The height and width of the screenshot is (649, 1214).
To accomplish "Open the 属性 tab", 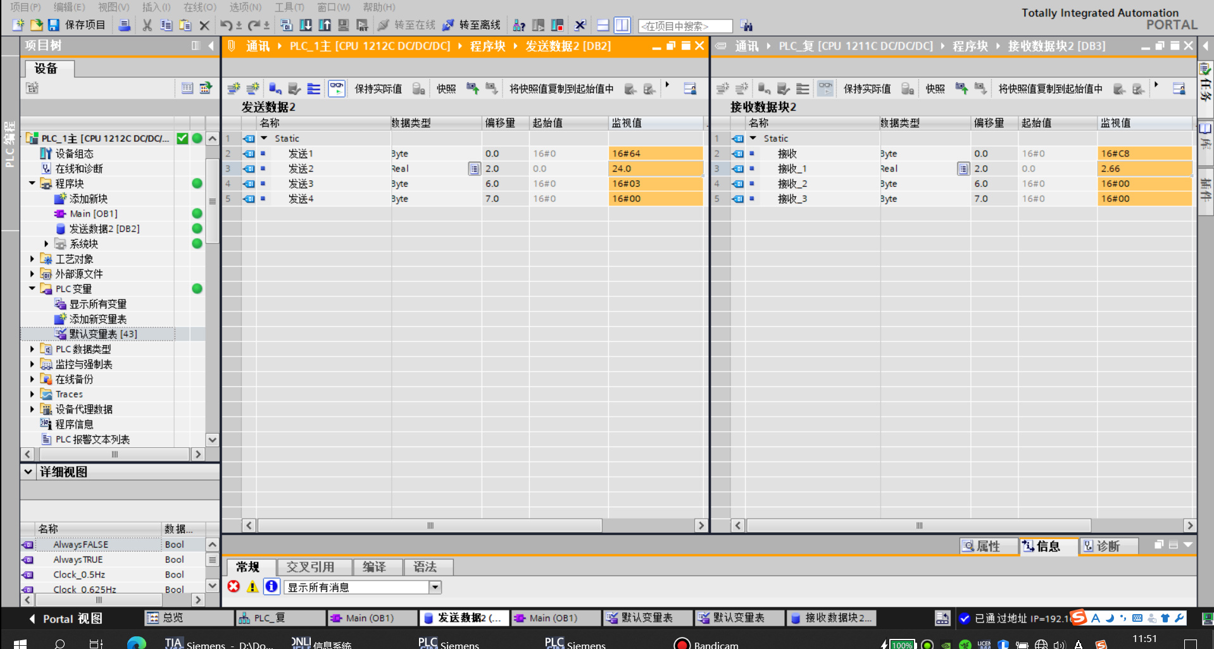I will click(x=988, y=546).
